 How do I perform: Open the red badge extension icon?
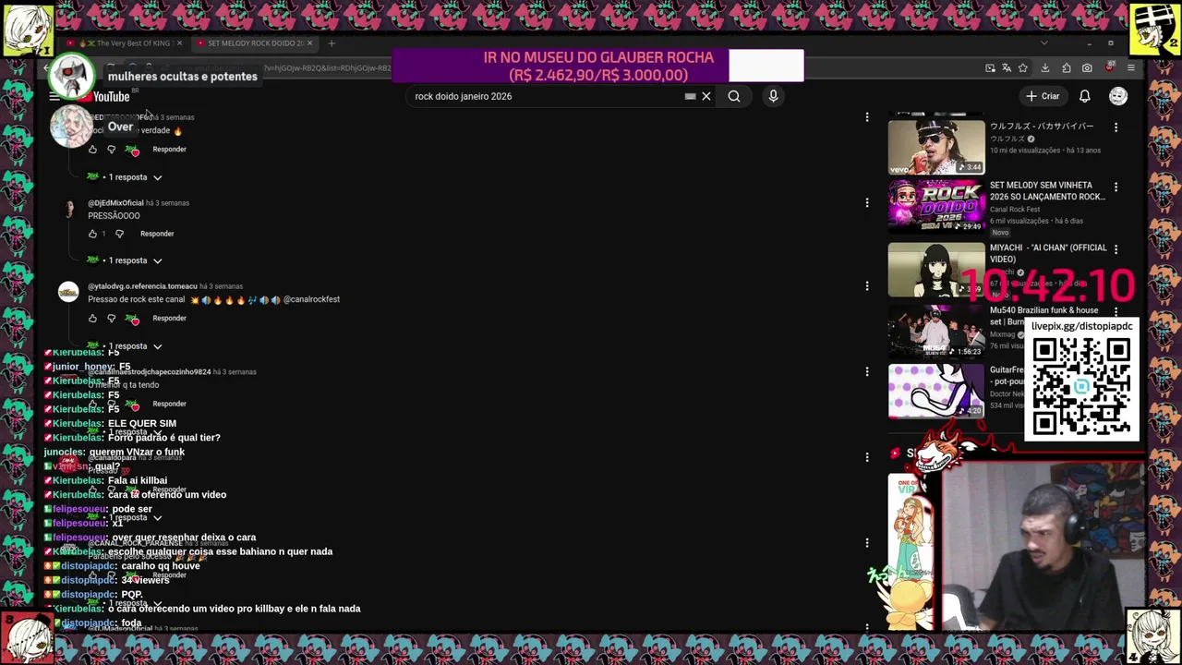tap(1109, 68)
